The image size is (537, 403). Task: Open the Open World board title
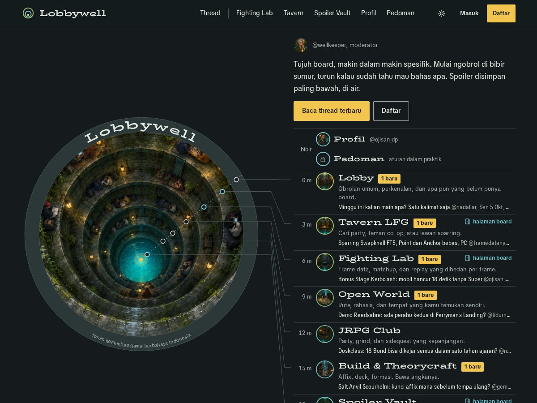[x=374, y=294]
